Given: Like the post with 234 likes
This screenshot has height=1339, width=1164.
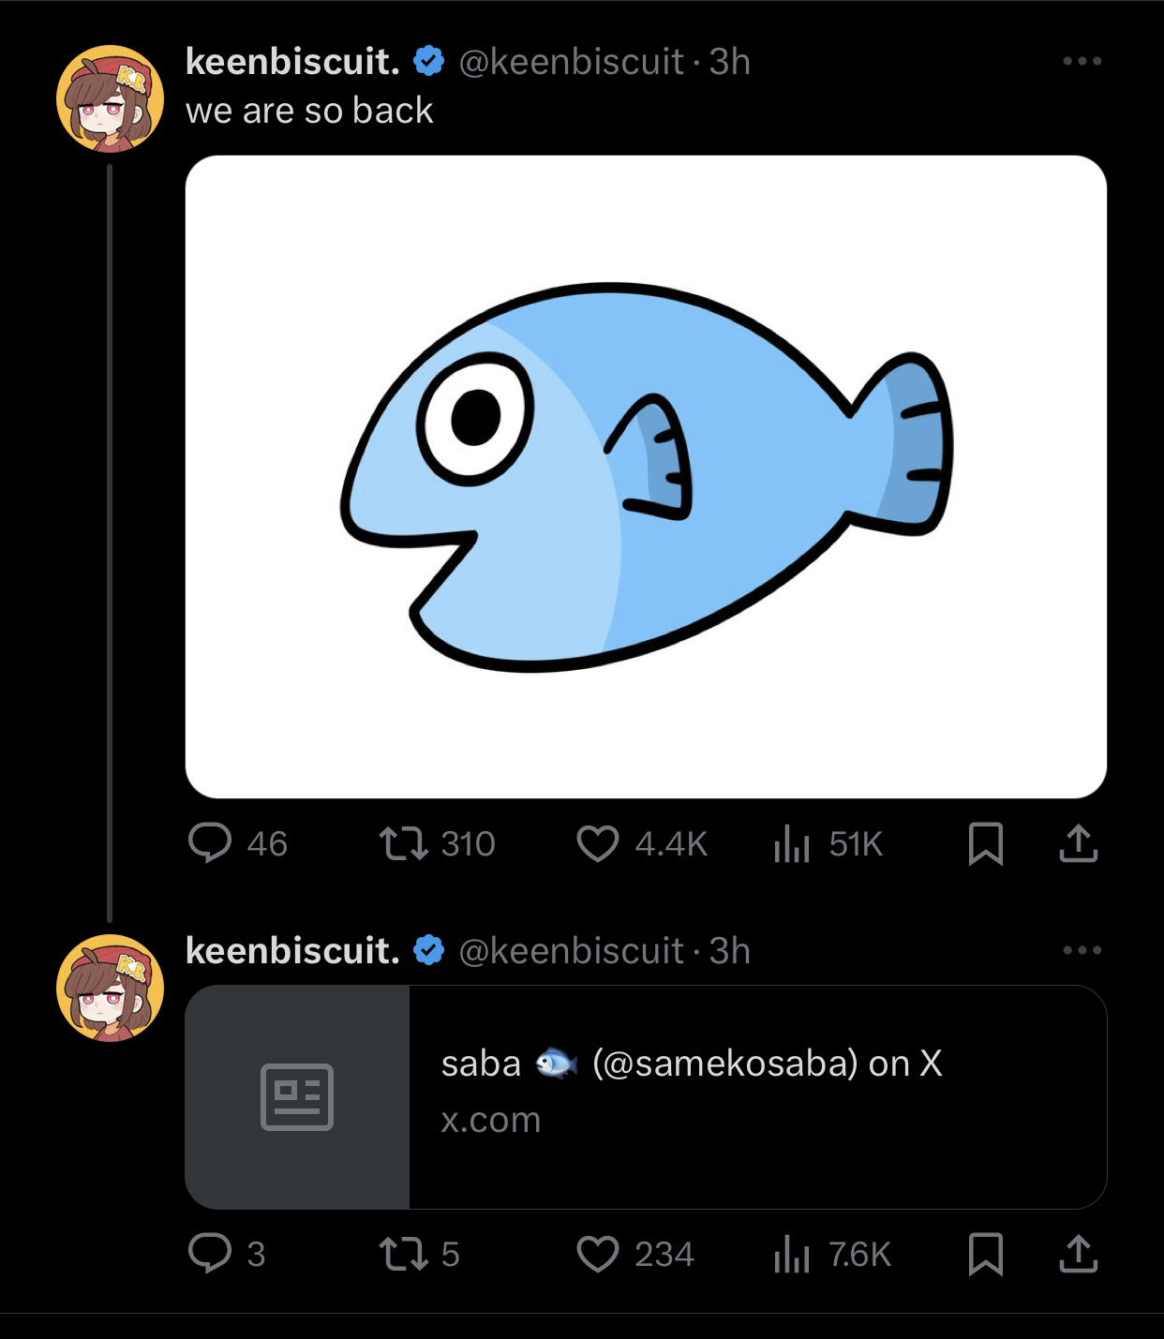Looking at the screenshot, I should coord(598,1254).
